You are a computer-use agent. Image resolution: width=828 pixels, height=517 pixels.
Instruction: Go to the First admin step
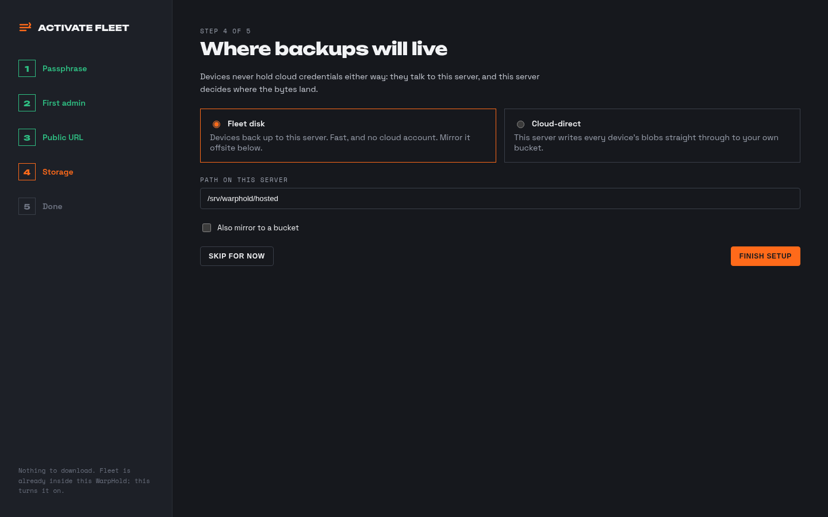(x=64, y=103)
